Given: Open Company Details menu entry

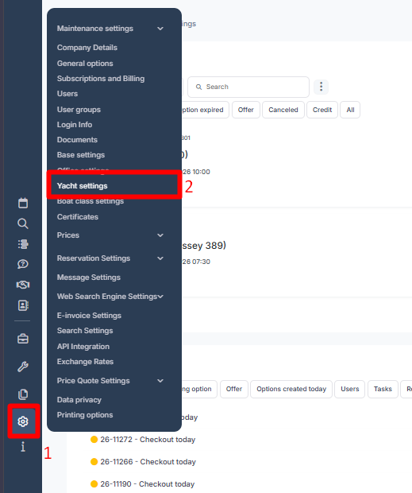Looking at the screenshot, I should pos(87,48).
